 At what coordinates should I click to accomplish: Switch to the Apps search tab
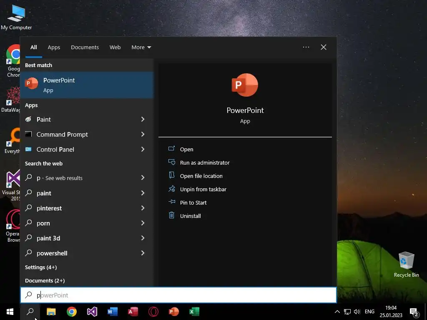tap(54, 47)
